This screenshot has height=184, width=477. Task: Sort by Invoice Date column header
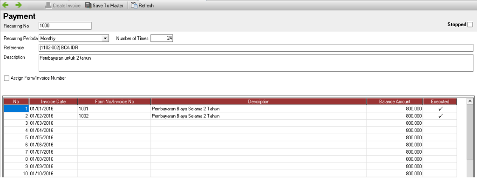[54, 102]
